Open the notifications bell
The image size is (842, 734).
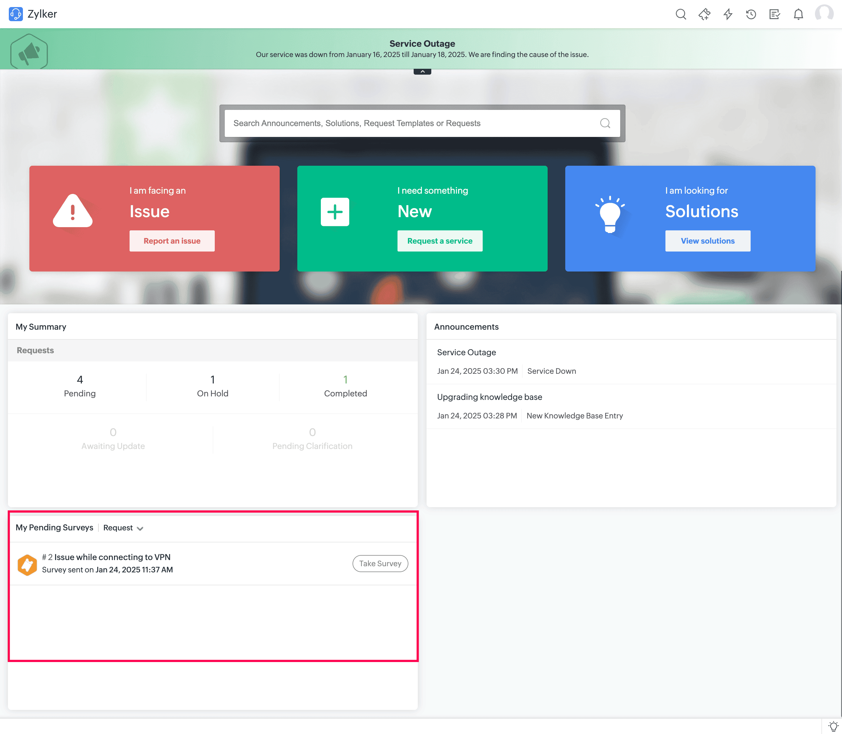point(798,14)
